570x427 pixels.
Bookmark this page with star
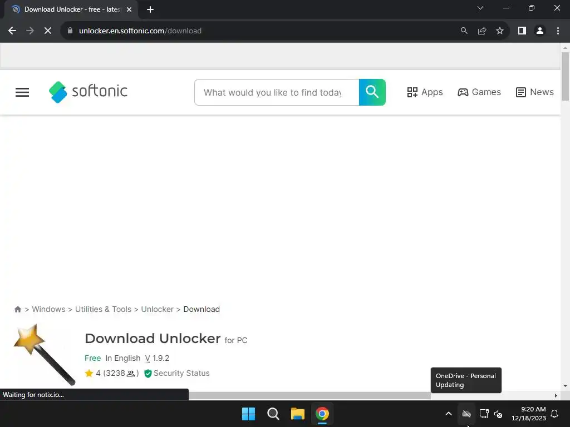coord(500,31)
